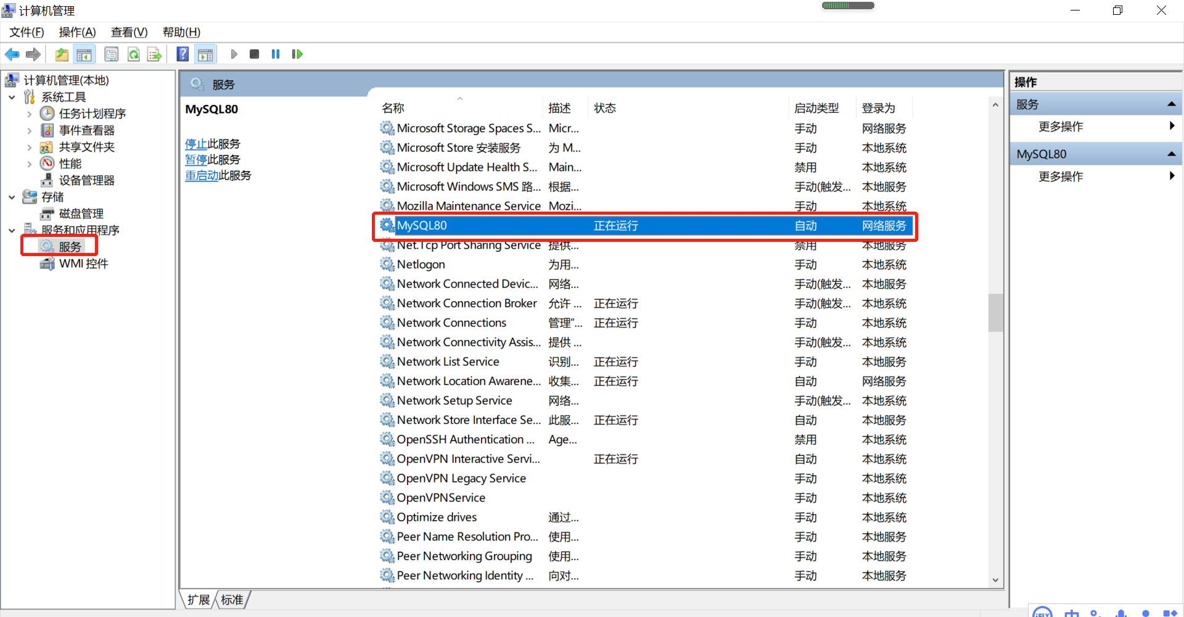1184x617 pixels.
Task: Click the Start Service play icon
Action: point(234,54)
